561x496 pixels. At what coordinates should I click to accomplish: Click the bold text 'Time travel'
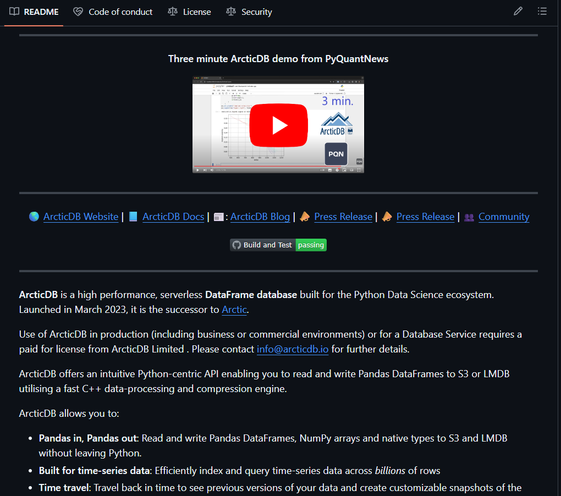pos(65,488)
